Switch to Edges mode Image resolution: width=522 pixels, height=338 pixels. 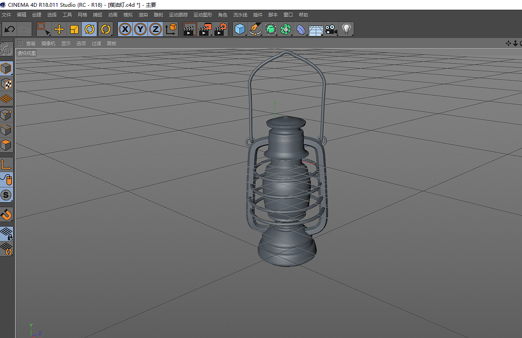click(x=6, y=130)
